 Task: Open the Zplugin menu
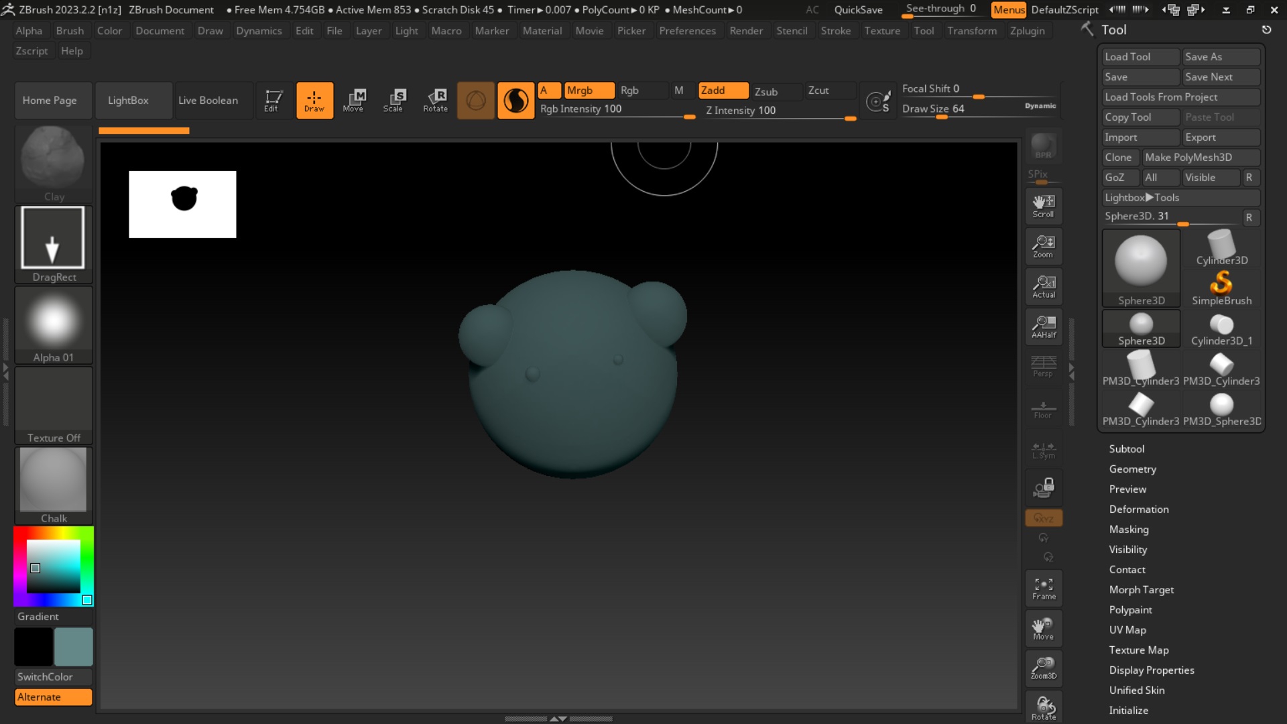tap(1027, 31)
